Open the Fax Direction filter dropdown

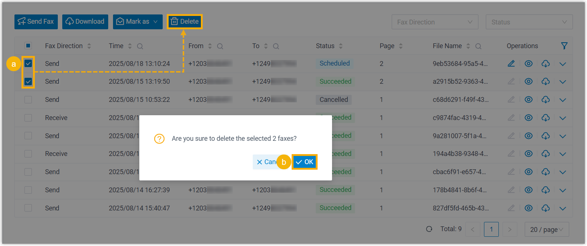[x=435, y=22]
